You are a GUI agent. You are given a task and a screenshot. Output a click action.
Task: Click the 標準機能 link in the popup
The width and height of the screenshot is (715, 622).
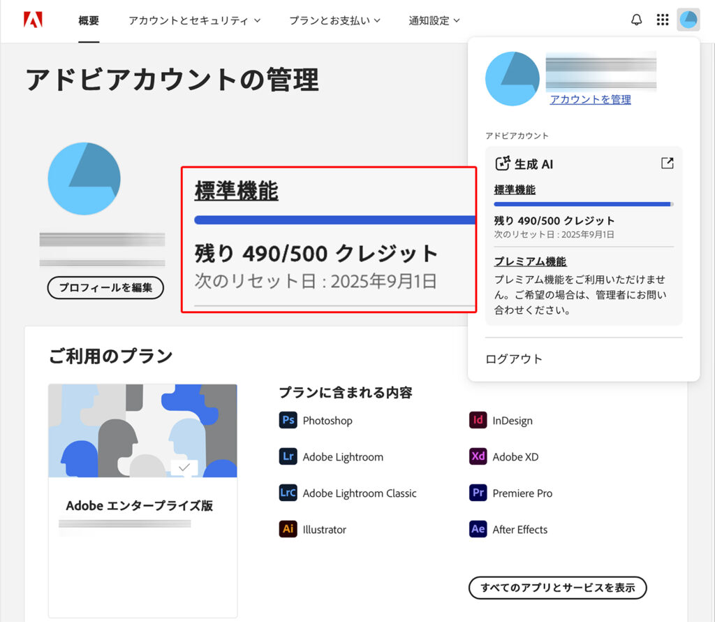tap(515, 190)
